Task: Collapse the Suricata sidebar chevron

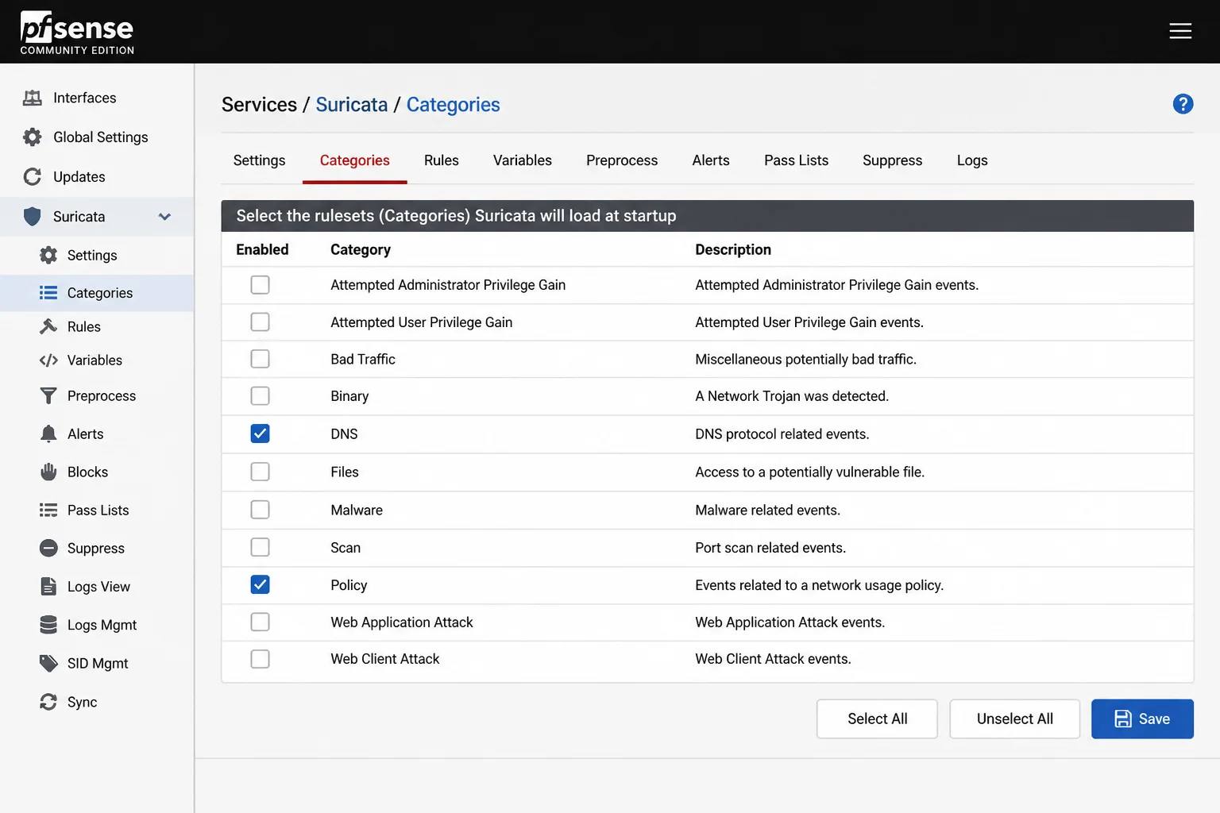Action: [164, 217]
